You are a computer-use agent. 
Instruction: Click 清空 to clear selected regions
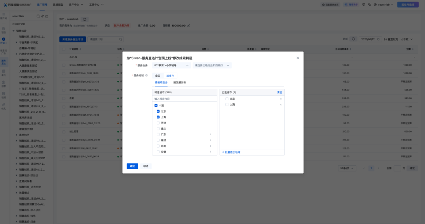tap(279, 92)
